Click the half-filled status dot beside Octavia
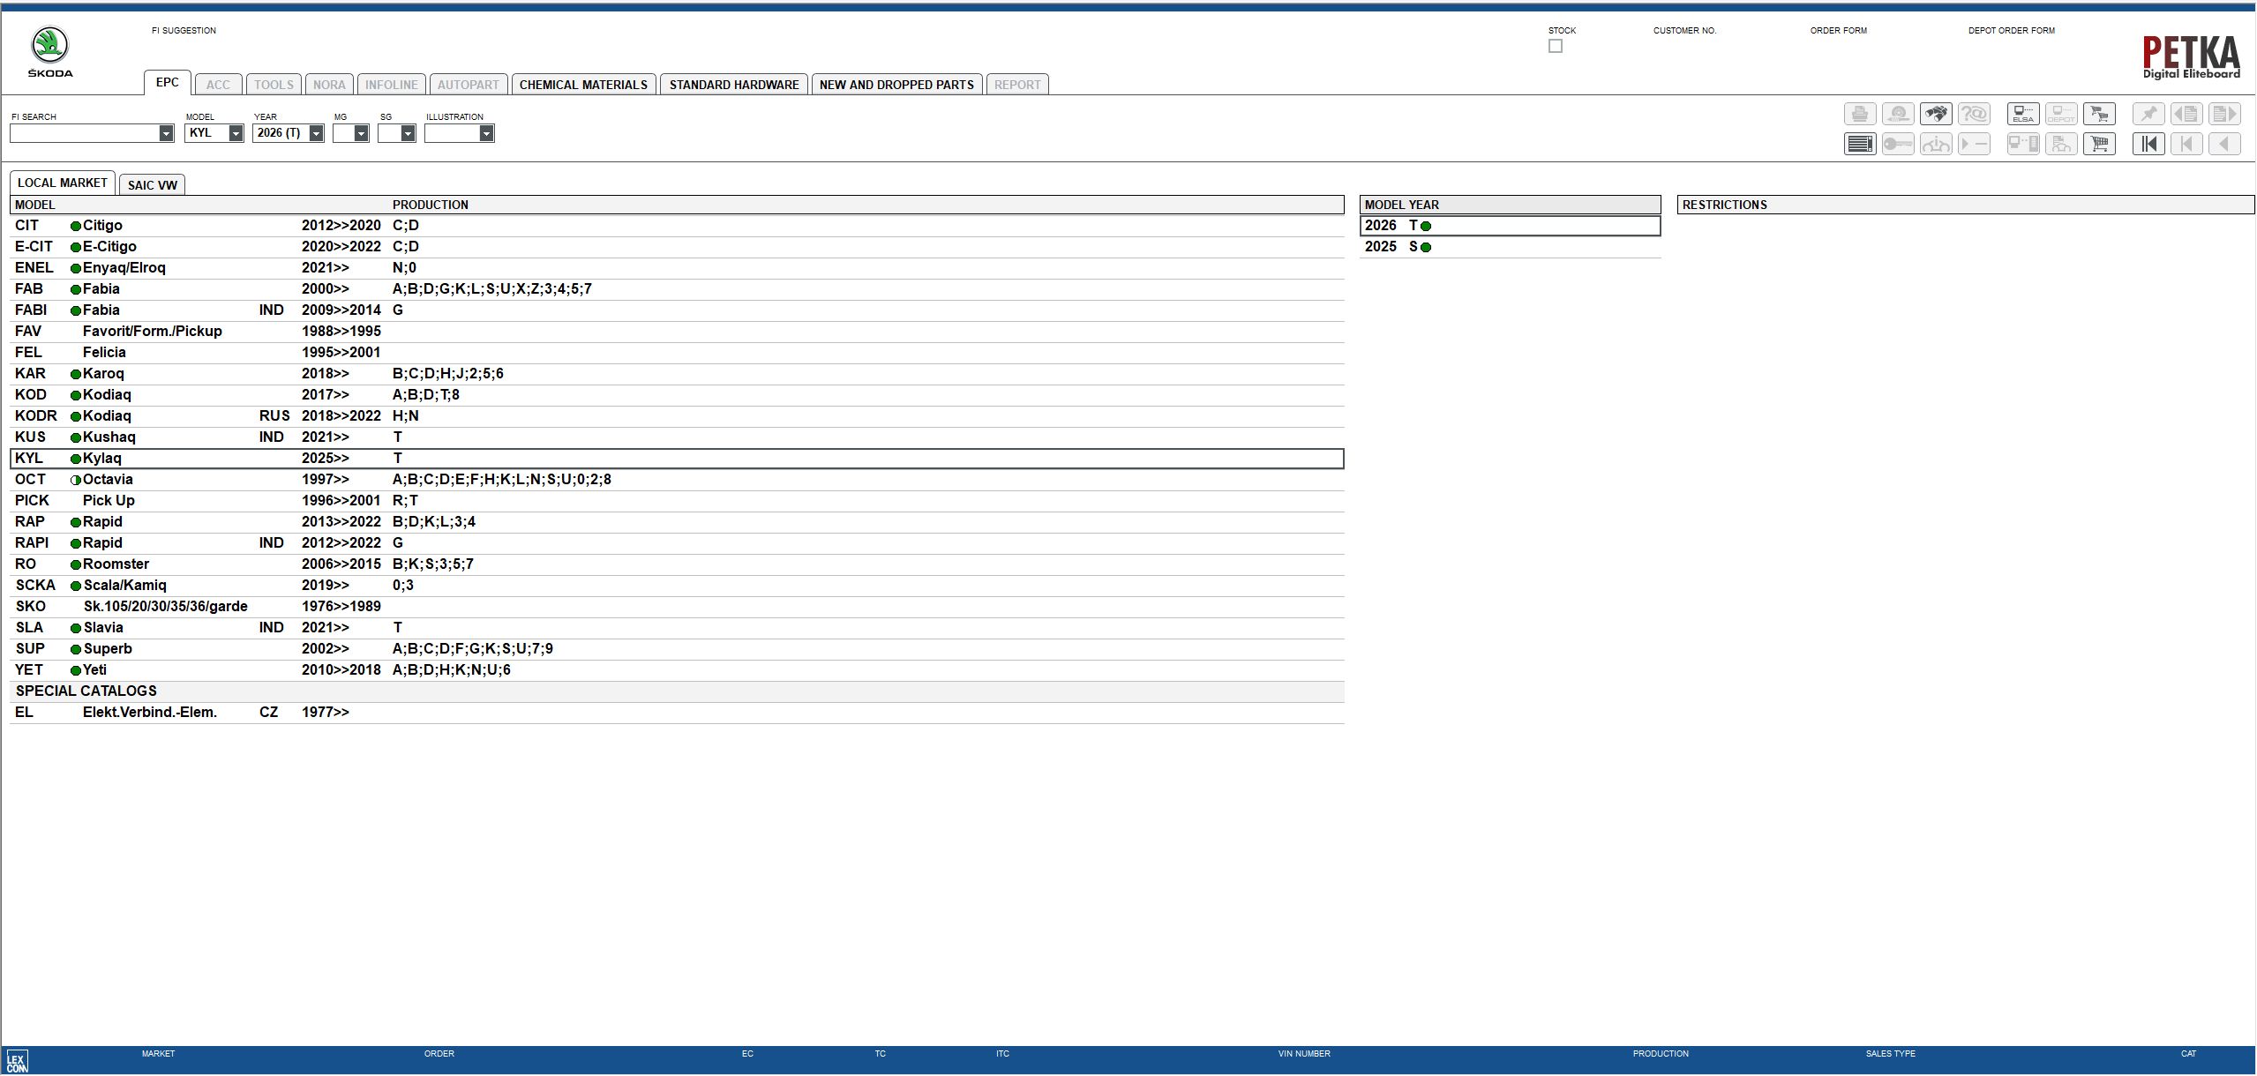Screen dimensions: 2257x1076 pyautogui.click(x=76, y=480)
